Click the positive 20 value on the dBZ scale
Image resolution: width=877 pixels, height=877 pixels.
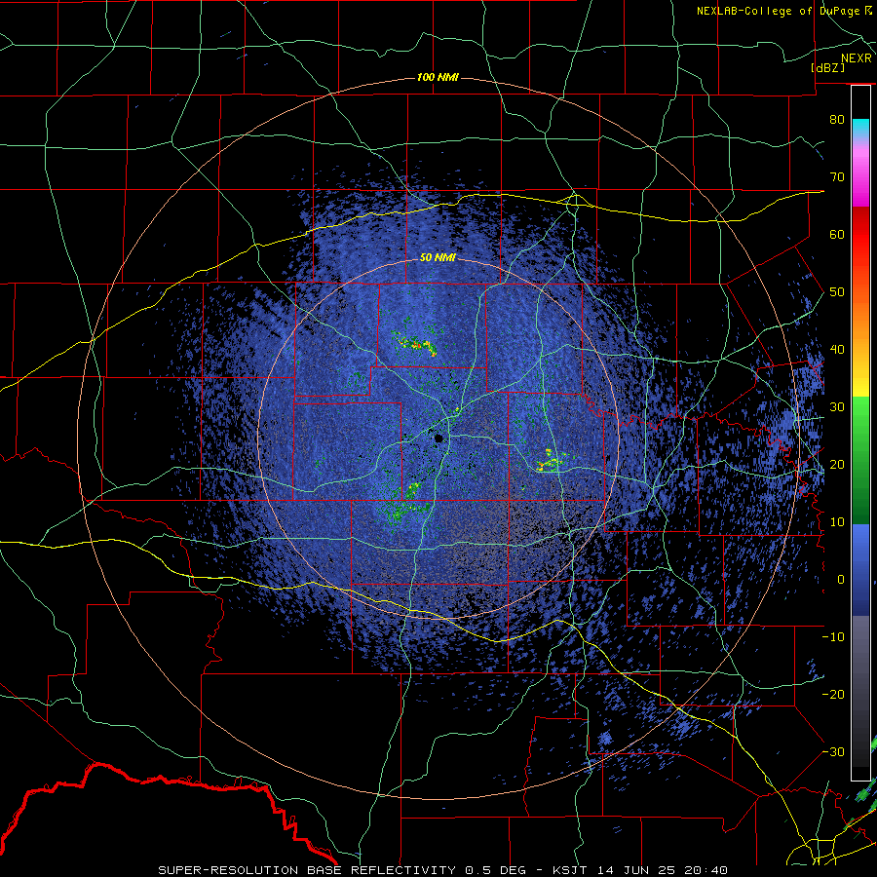(837, 464)
